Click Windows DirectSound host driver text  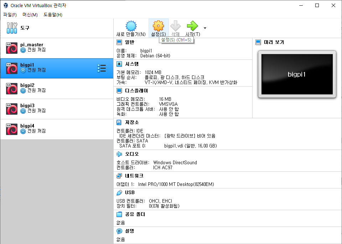(175, 162)
